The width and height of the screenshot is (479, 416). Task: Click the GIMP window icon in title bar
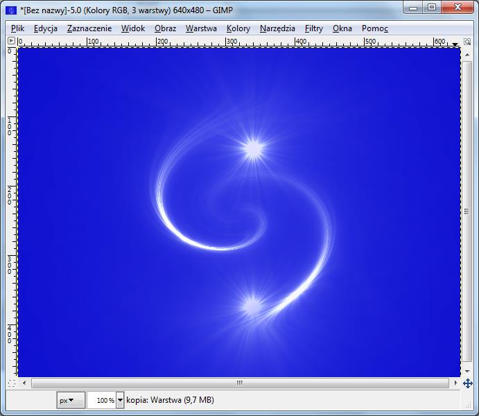tap(11, 10)
